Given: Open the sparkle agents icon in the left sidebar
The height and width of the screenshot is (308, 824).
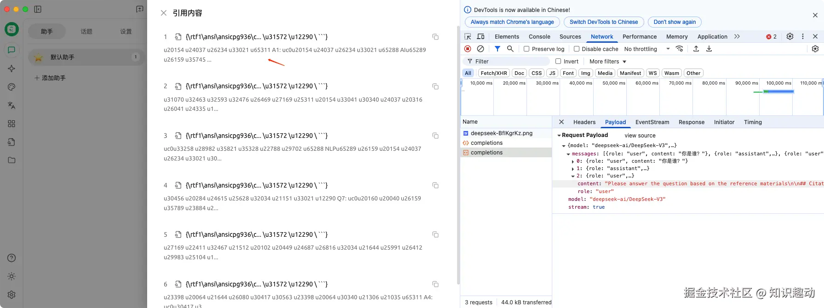Looking at the screenshot, I should click(11, 68).
